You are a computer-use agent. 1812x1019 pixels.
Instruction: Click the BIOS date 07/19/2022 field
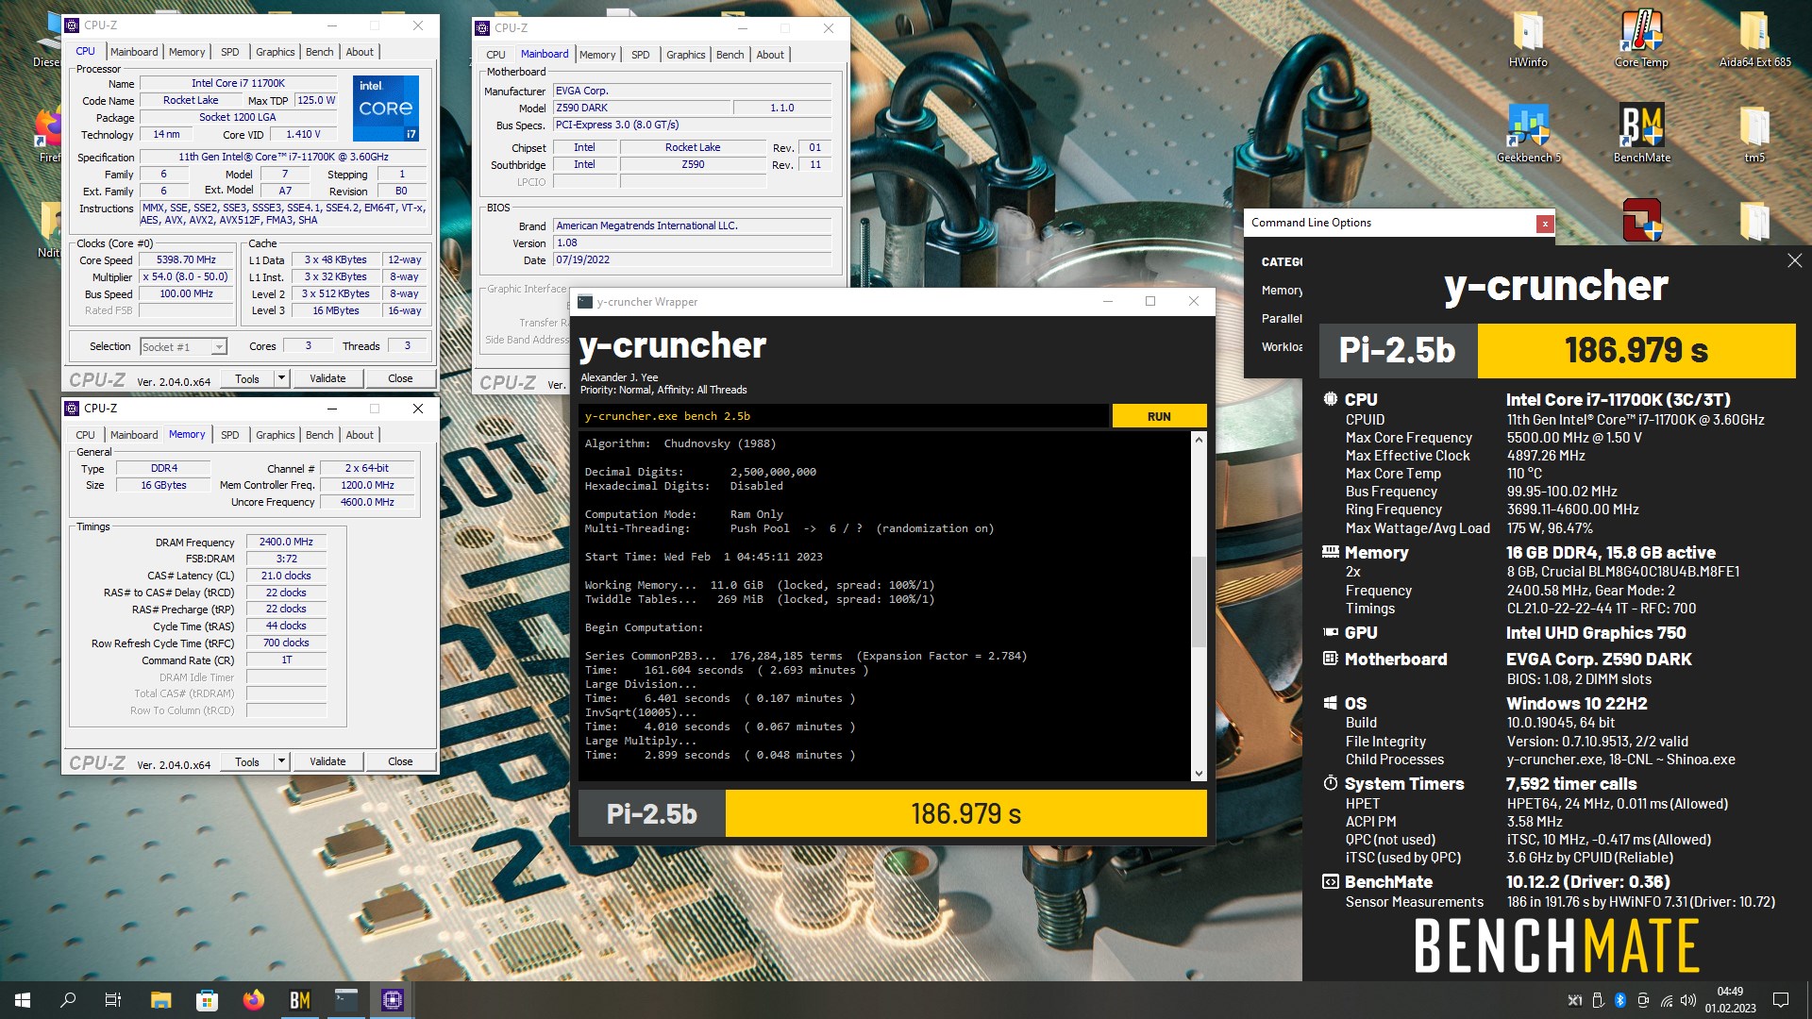[x=692, y=259]
